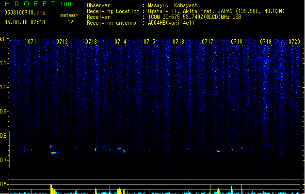Click the meteor echo trace near 0714

tap(119, 149)
